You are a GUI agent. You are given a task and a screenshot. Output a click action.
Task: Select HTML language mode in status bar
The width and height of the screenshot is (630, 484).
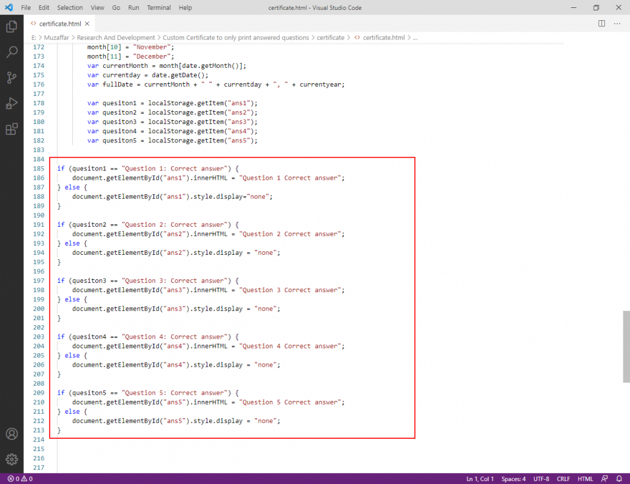point(585,479)
